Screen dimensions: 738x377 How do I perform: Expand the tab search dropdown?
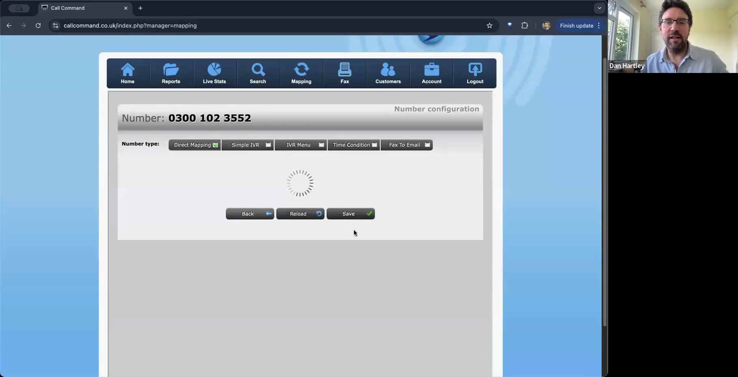point(600,8)
